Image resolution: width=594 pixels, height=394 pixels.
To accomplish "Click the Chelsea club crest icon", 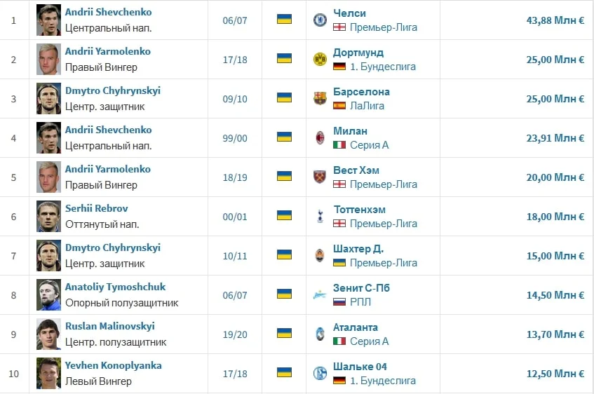I will pos(320,20).
